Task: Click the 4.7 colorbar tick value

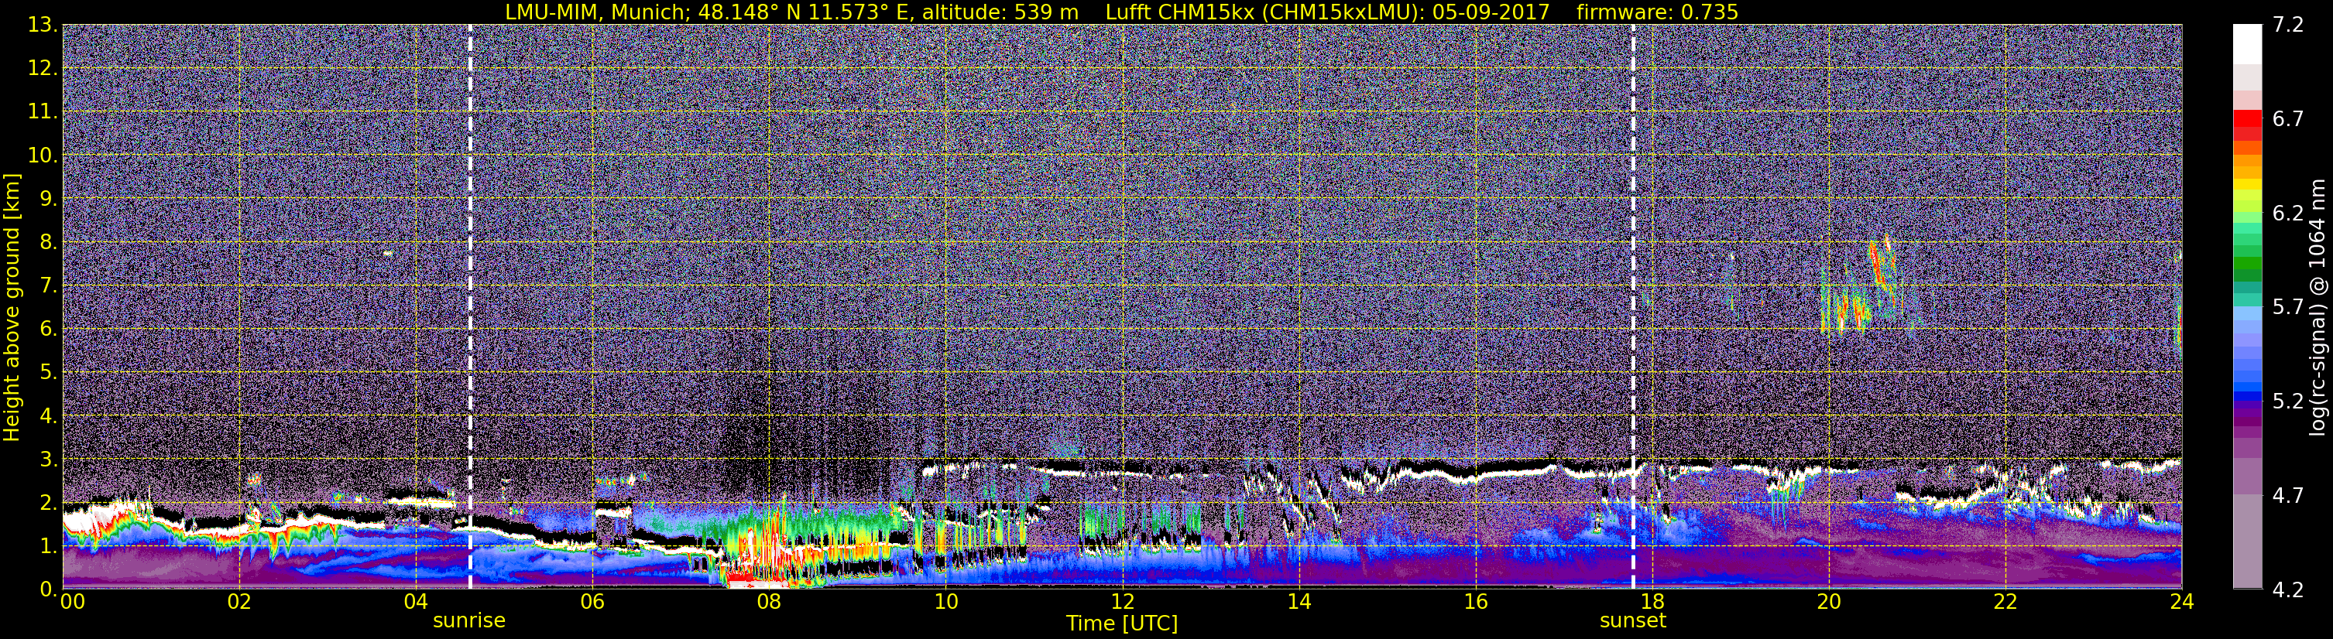Action: click(x=2288, y=496)
